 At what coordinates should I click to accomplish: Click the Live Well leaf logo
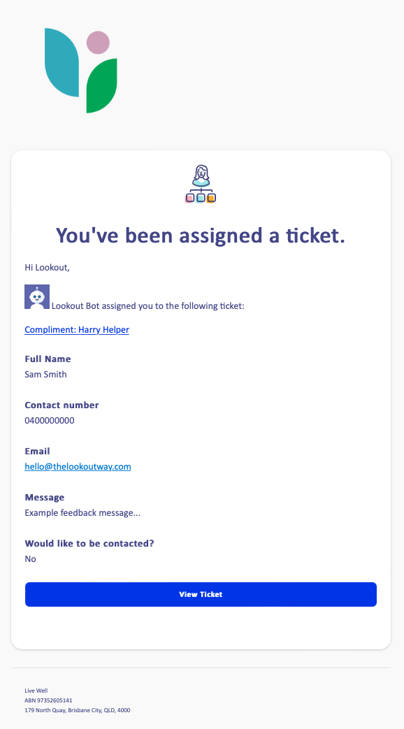[x=81, y=70]
